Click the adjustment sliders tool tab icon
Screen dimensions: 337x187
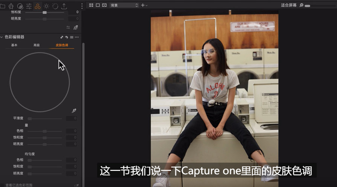click(29, 6)
